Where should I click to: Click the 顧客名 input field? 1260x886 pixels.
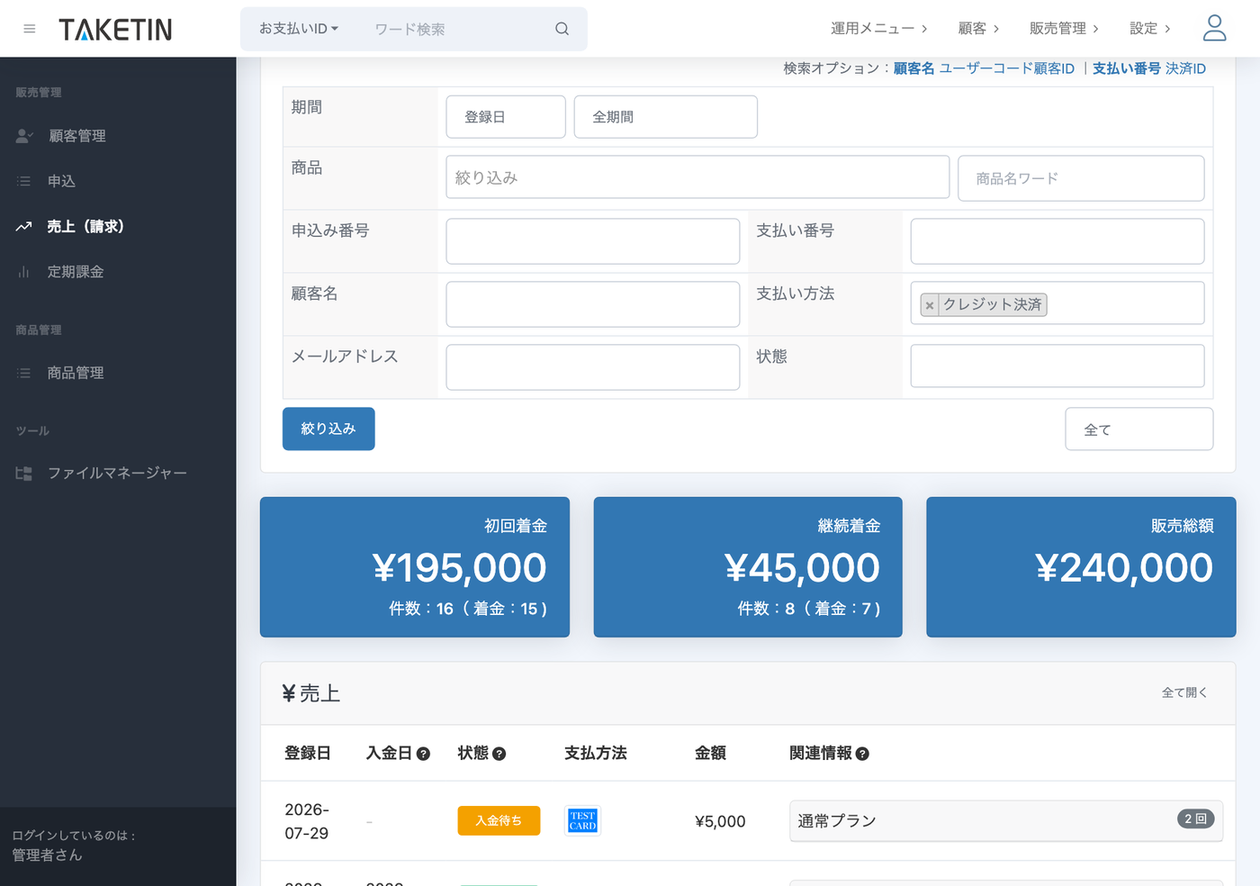coord(593,304)
